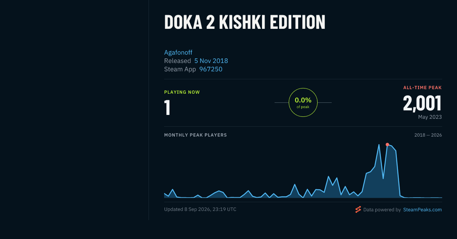Click the PLAYING NOW label

pyautogui.click(x=182, y=92)
